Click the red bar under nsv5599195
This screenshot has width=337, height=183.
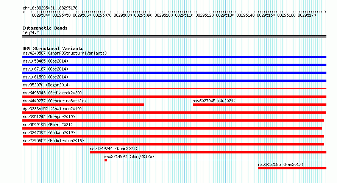click(x=172, y=128)
